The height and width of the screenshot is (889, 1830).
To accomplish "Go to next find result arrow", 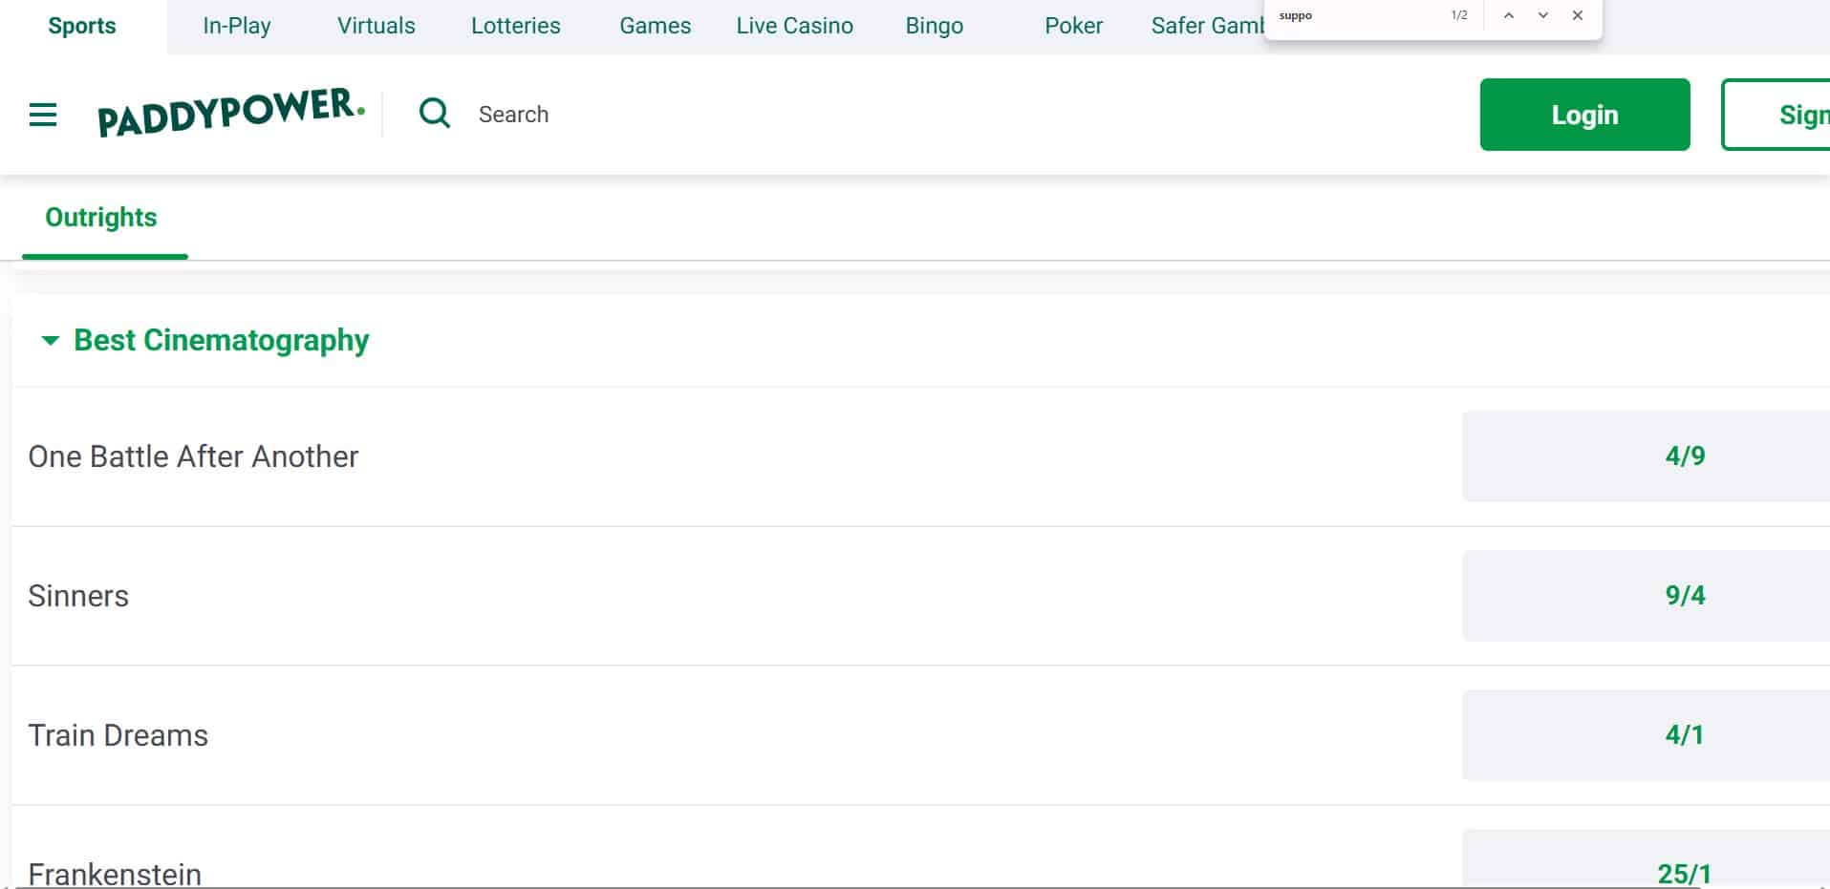I will tap(1542, 16).
